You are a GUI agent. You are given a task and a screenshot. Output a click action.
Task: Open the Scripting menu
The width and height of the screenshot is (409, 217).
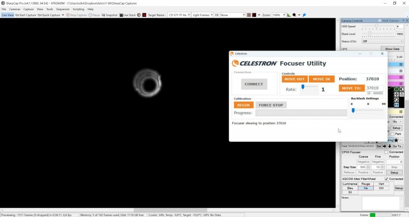pos(79,9)
